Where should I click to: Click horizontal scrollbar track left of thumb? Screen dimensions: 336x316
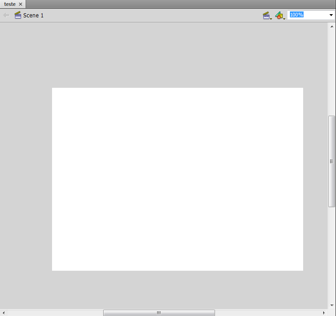click(55, 313)
